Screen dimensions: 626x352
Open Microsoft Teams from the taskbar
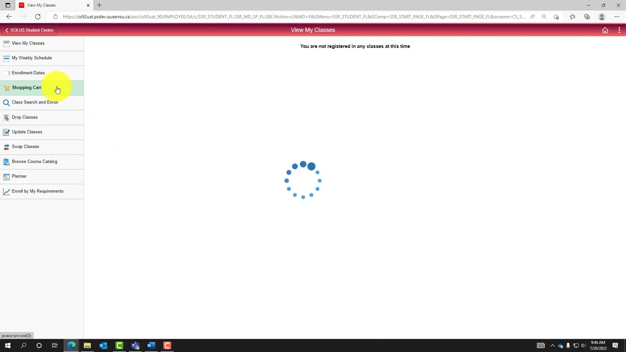(x=135, y=346)
